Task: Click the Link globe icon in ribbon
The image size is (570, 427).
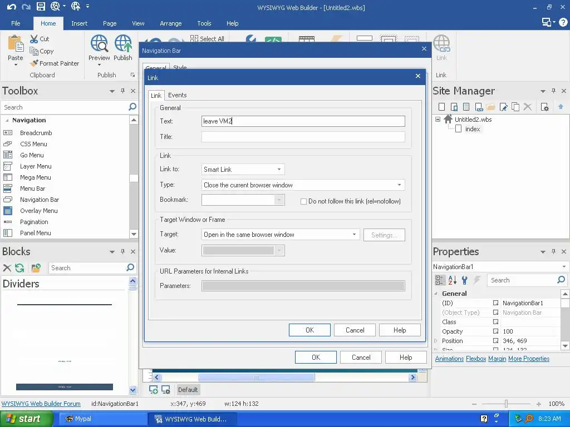Action: [441, 43]
